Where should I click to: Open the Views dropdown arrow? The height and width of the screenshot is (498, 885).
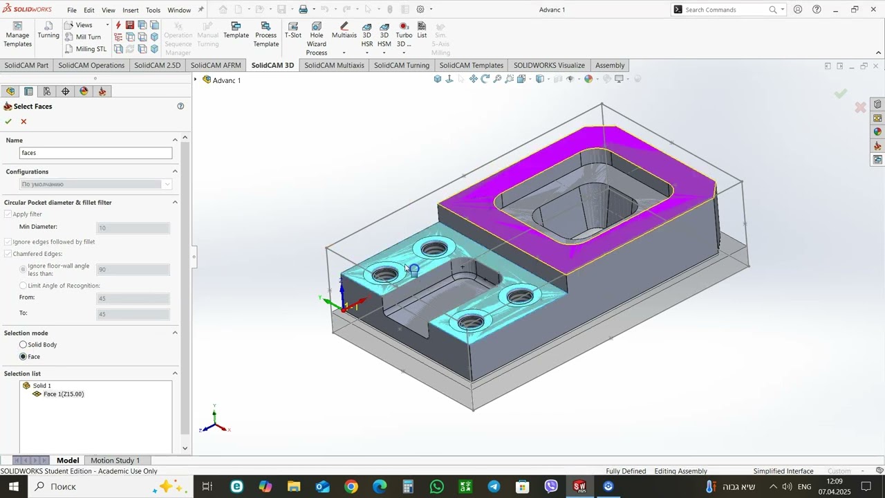pos(107,25)
